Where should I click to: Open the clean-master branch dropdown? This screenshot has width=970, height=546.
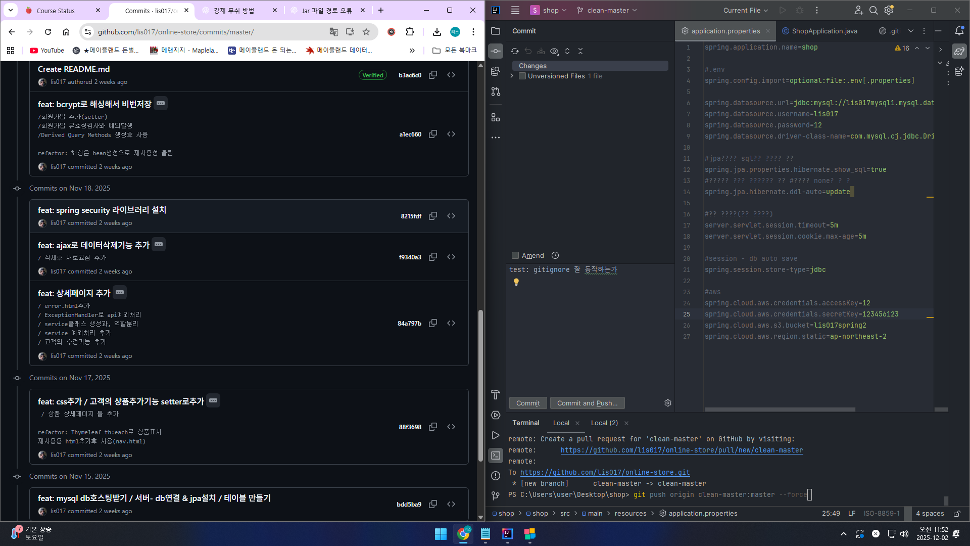pos(607,10)
